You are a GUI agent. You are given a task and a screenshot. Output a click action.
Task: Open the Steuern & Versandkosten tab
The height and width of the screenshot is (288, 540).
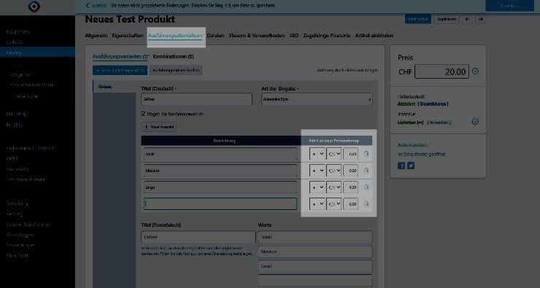(257, 36)
